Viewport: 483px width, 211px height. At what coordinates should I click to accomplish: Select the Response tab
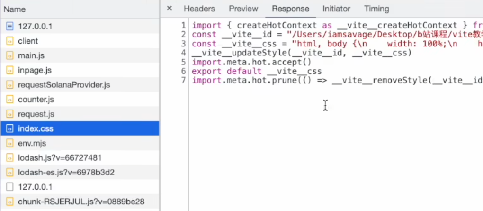click(290, 9)
